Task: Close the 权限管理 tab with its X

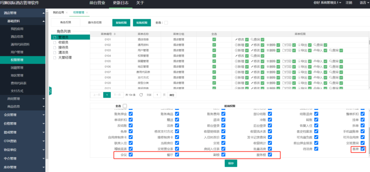Action: tap(87, 12)
